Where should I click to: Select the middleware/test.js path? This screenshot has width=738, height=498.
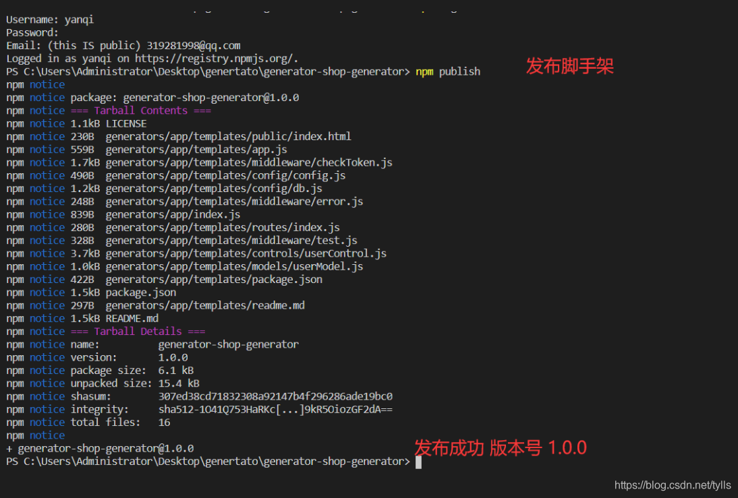tap(231, 241)
